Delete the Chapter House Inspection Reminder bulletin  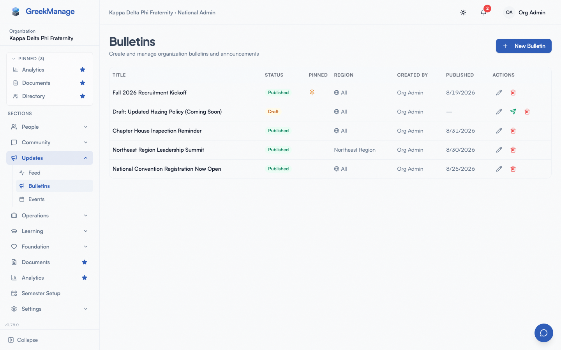click(513, 131)
